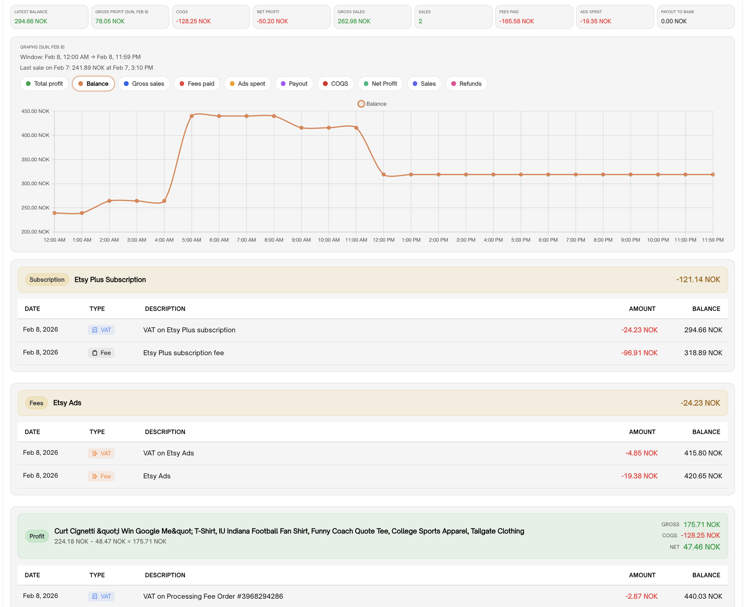Enable the Ads spent graph series

tap(248, 84)
